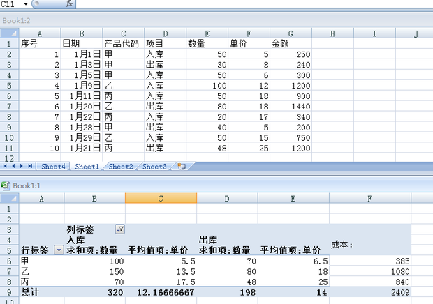Screen dimensions: 433x304
Task: Click the 日期 header cell
Action: [82, 43]
